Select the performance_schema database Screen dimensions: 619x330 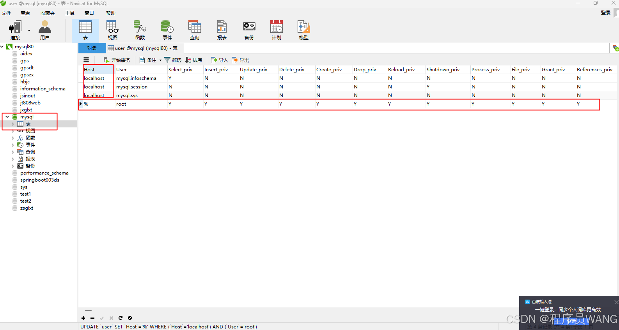(x=44, y=173)
